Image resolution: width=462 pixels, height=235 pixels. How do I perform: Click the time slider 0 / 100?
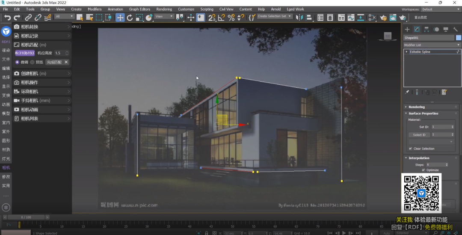(x=26, y=217)
